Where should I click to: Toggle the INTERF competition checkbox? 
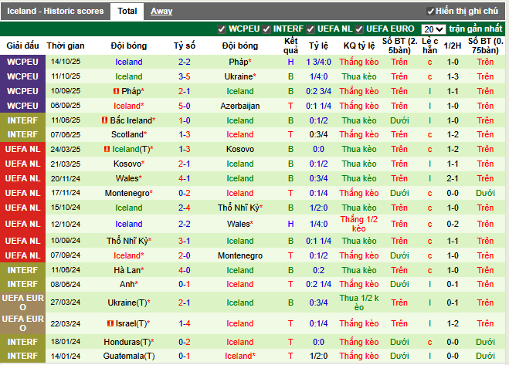pos(266,29)
